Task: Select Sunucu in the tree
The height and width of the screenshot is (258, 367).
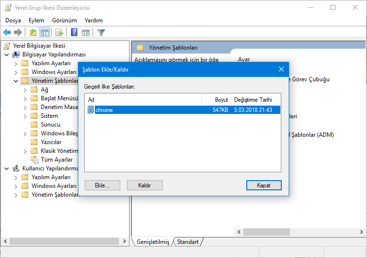Action: click(x=50, y=125)
